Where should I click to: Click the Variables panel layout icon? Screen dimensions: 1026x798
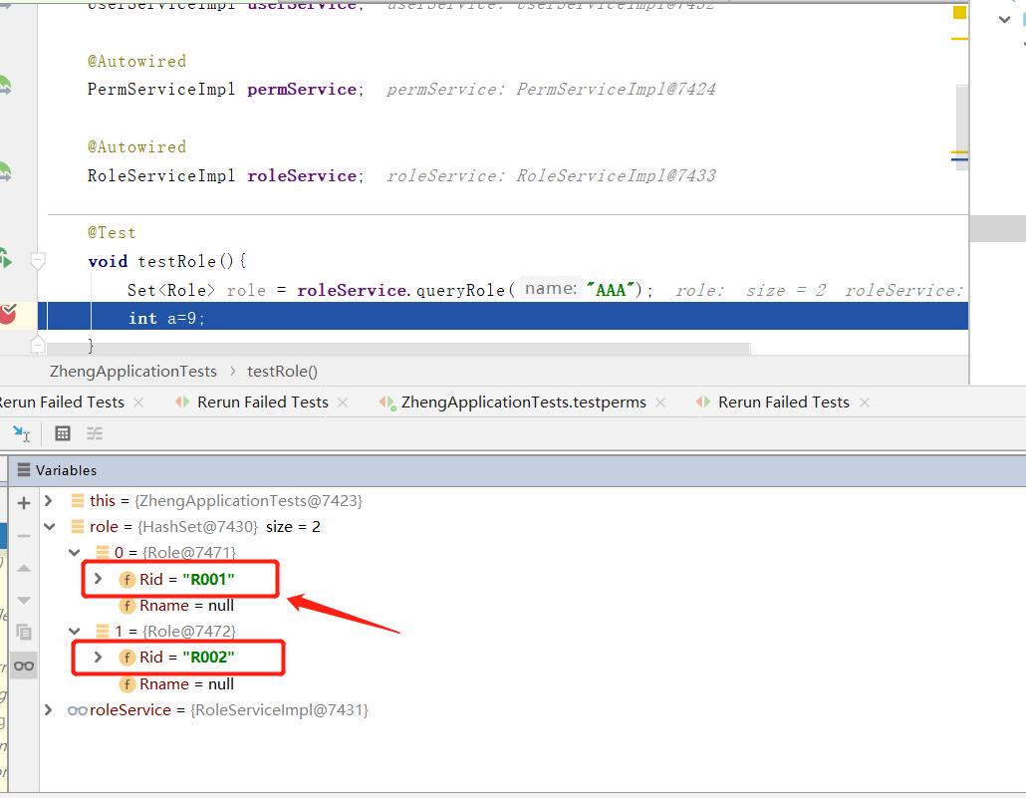[x=24, y=470]
